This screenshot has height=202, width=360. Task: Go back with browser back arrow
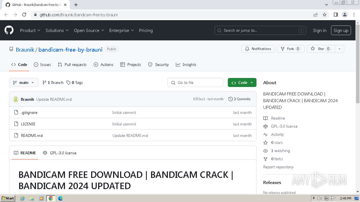pyautogui.click(x=6, y=15)
